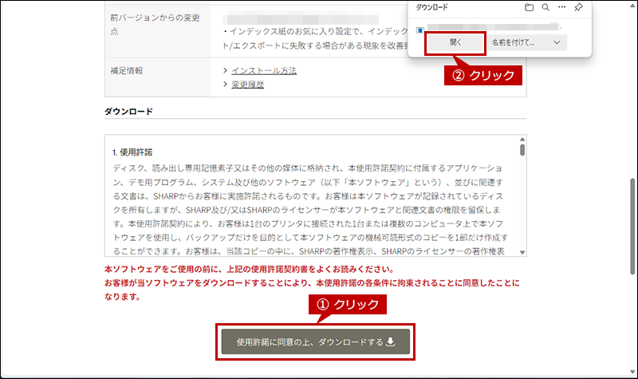Pin the downloads popup with pin icon

point(579,7)
